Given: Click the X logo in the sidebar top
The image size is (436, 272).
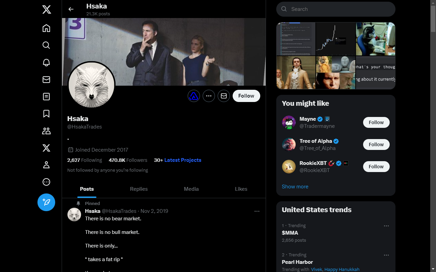Looking at the screenshot, I should 46,10.
